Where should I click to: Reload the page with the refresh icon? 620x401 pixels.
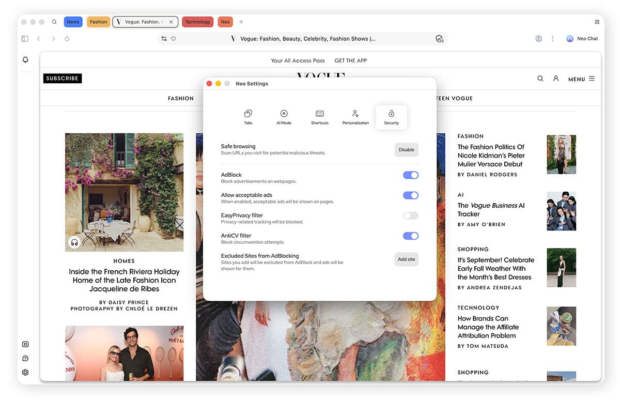[x=67, y=39]
